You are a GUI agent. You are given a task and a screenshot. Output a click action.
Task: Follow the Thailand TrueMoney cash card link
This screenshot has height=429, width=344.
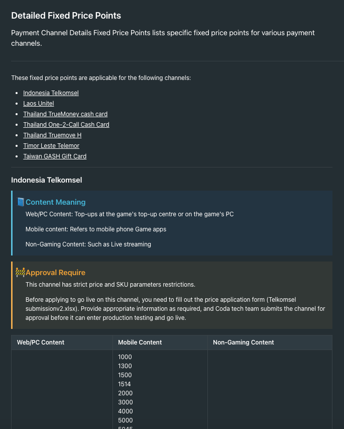tap(65, 114)
